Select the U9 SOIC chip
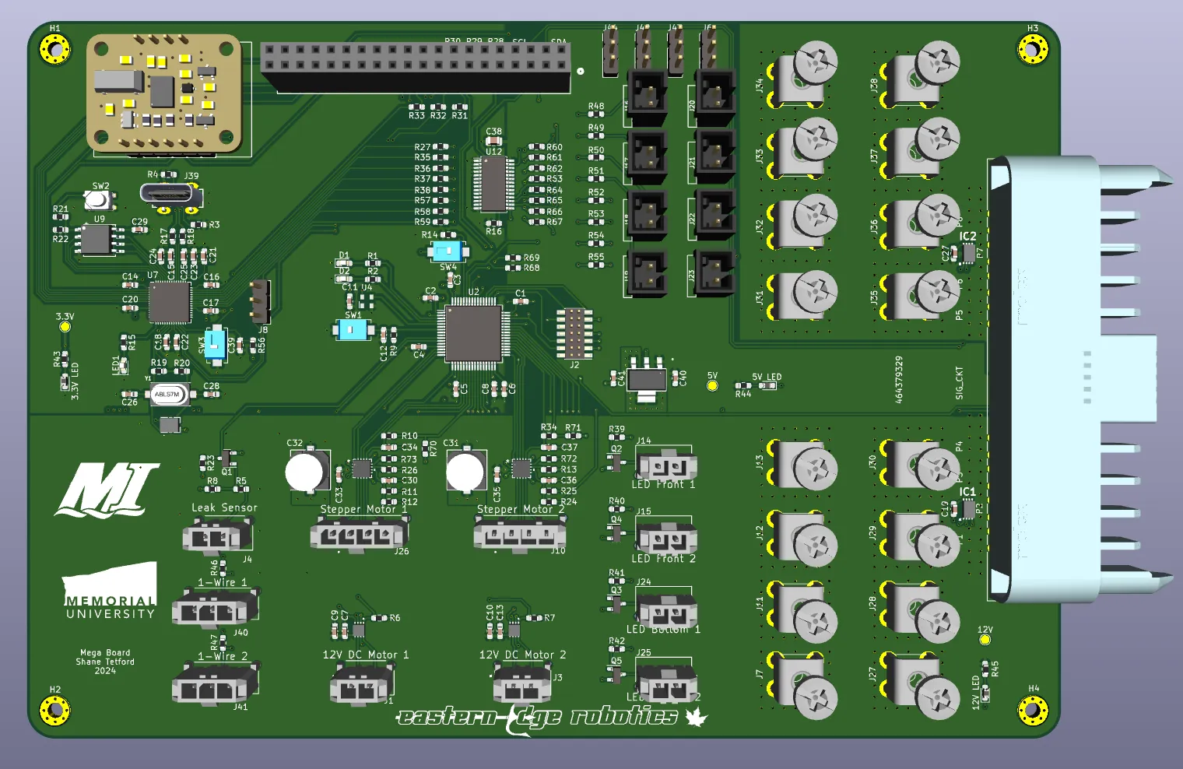 pyautogui.click(x=99, y=240)
